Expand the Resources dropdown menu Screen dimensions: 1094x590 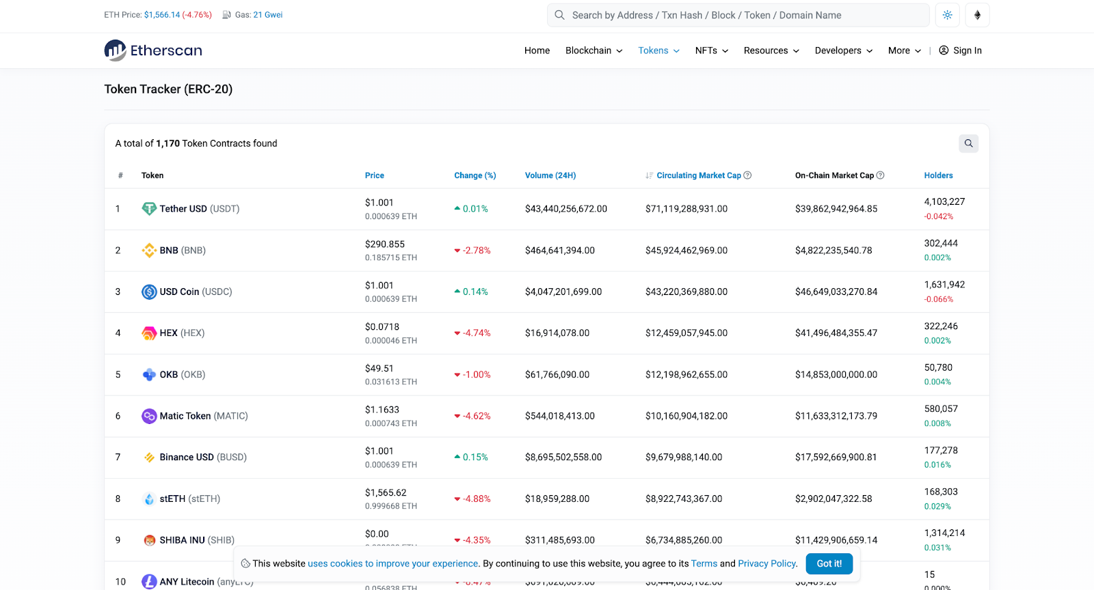[771, 51]
